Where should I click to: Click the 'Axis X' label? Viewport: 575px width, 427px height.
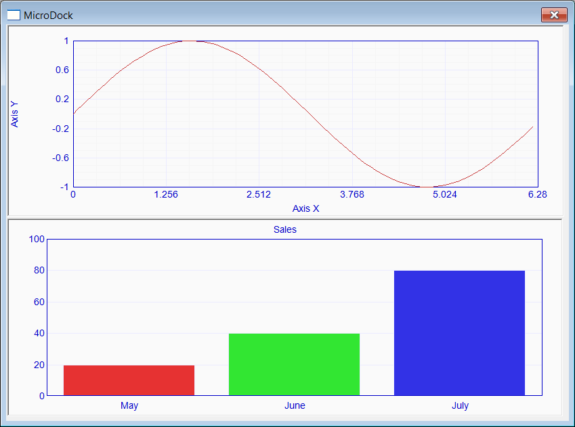tap(306, 208)
